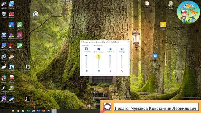Click the speaker device icon in Volume Mixer
Screen dimensions: 201x113
87,49
